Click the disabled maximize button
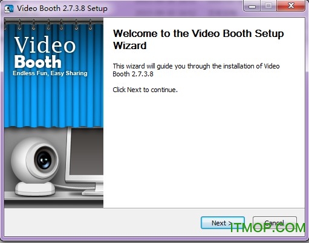 [268, 6]
